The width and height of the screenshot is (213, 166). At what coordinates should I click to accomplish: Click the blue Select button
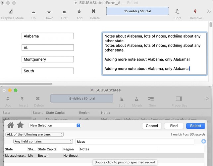(195, 126)
